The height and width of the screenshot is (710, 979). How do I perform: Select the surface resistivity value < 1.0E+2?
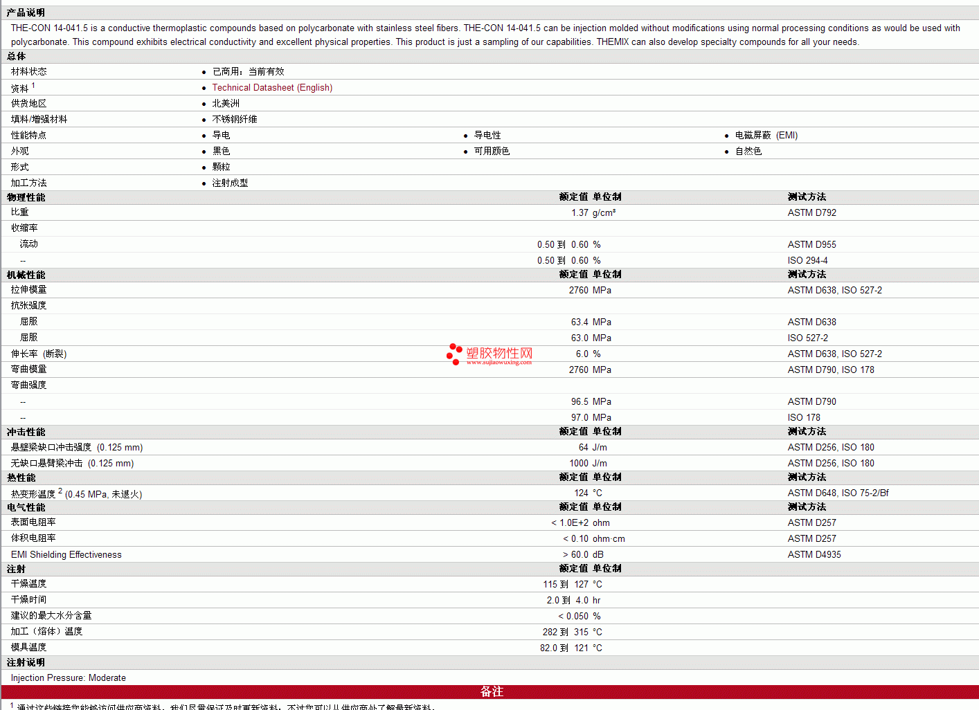(570, 523)
